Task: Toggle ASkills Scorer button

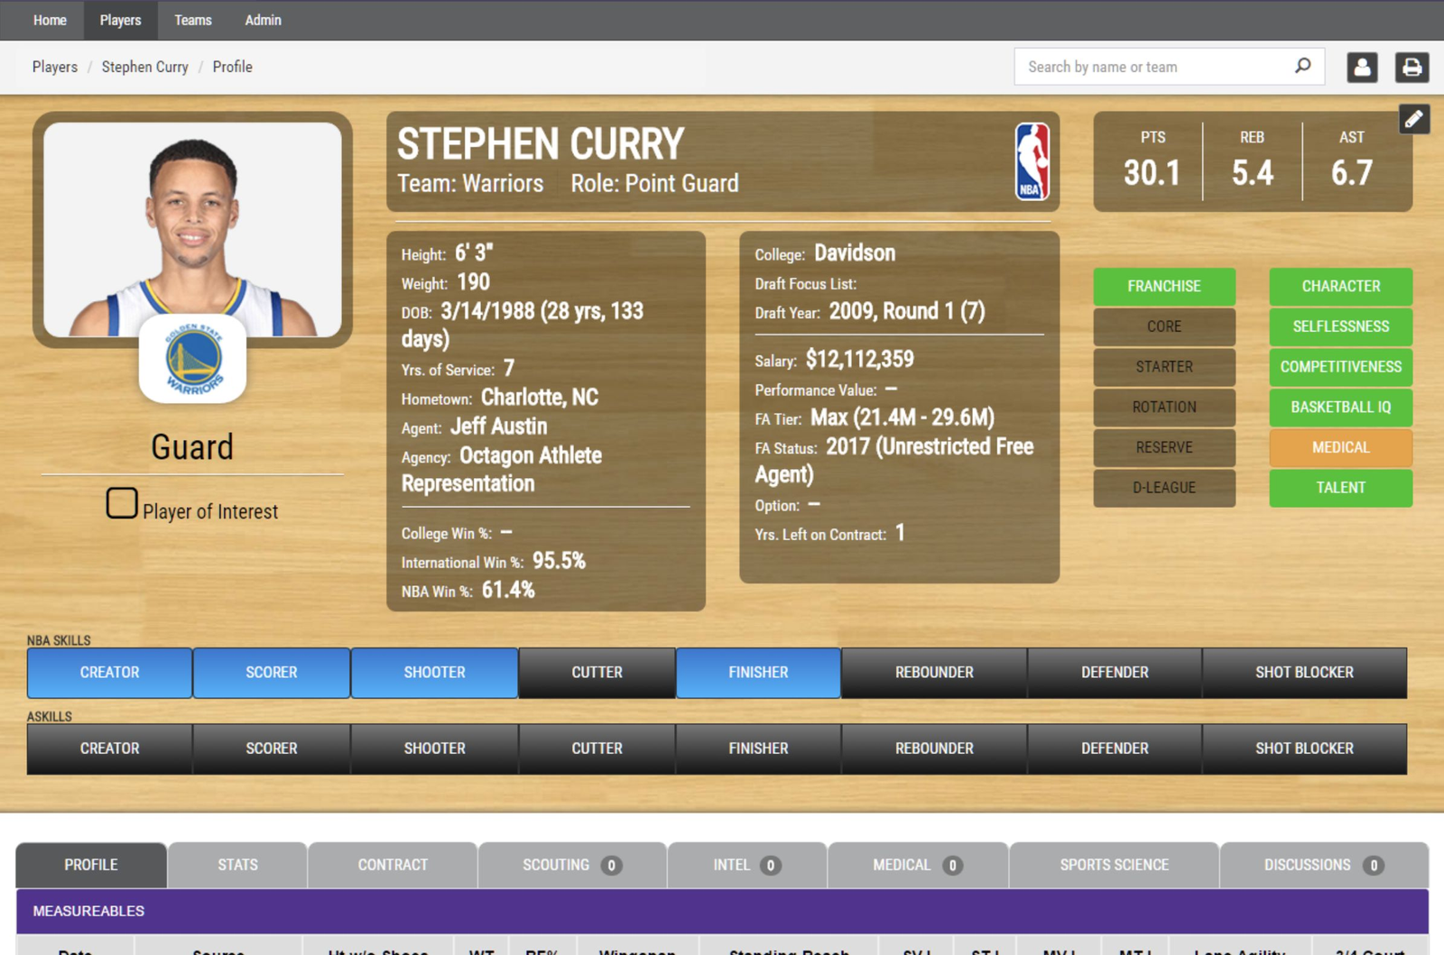Action: point(272,748)
